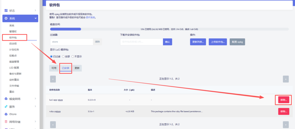Image resolution: width=295 pixels, height=129 pixels.
Task: Focus the package name or URL input
Action: 141,42
